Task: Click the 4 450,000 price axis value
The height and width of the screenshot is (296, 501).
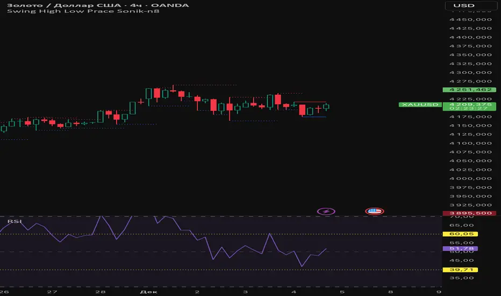Action: [470, 19]
